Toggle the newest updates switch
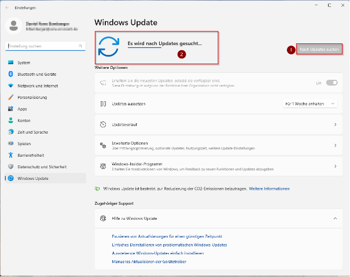 tap(332, 83)
